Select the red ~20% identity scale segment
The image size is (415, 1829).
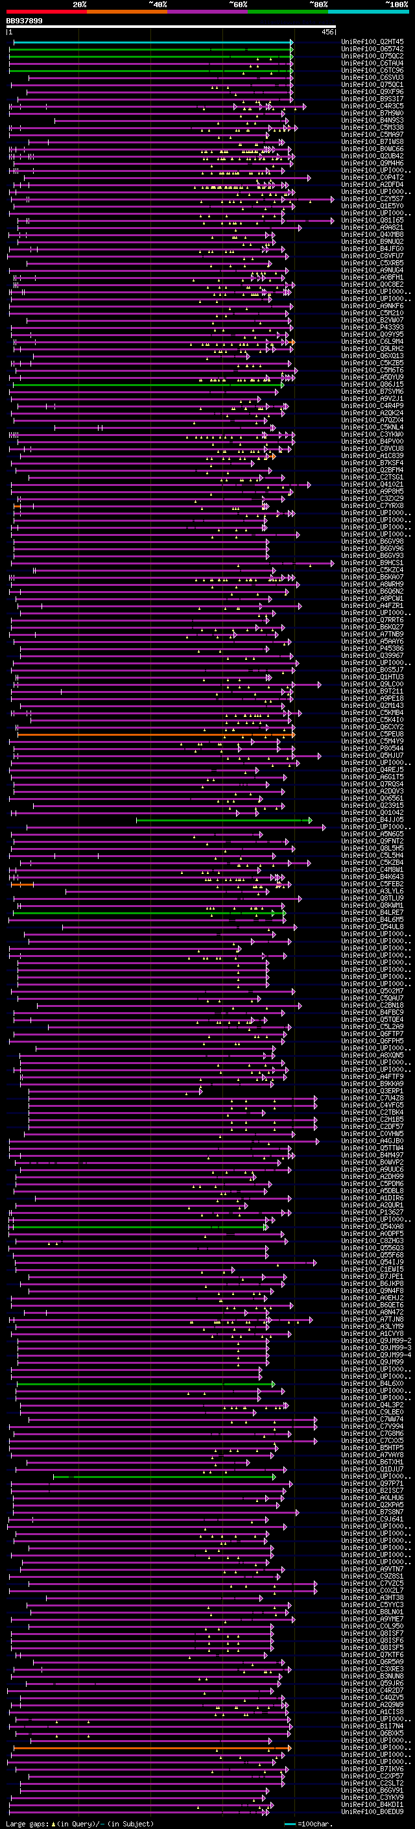tap(46, 12)
